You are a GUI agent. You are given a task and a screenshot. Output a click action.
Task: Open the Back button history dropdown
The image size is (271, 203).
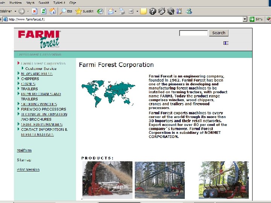pos(15,11)
